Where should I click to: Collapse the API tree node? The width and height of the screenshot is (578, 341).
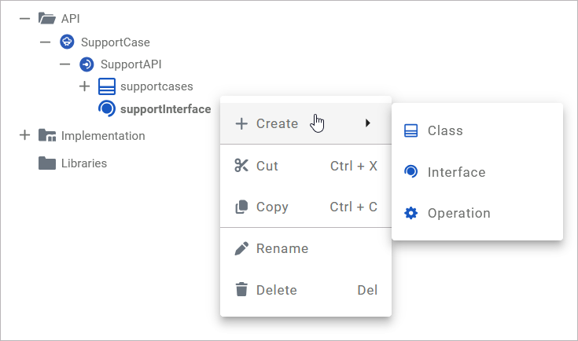(24, 19)
